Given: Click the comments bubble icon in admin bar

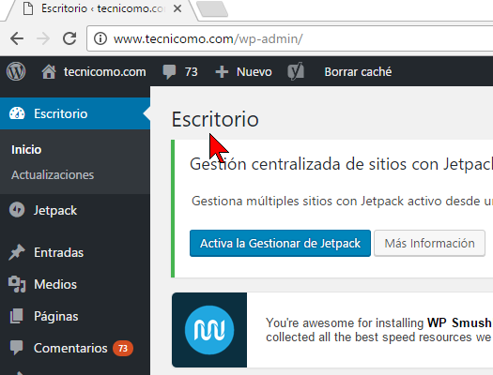Looking at the screenshot, I should point(169,72).
